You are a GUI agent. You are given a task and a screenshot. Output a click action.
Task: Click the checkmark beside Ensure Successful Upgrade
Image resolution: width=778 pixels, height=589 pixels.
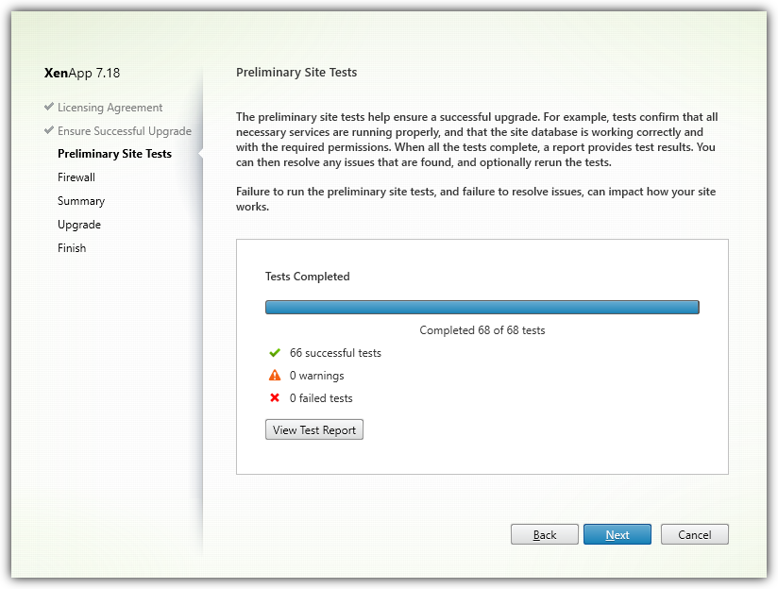[49, 130]
